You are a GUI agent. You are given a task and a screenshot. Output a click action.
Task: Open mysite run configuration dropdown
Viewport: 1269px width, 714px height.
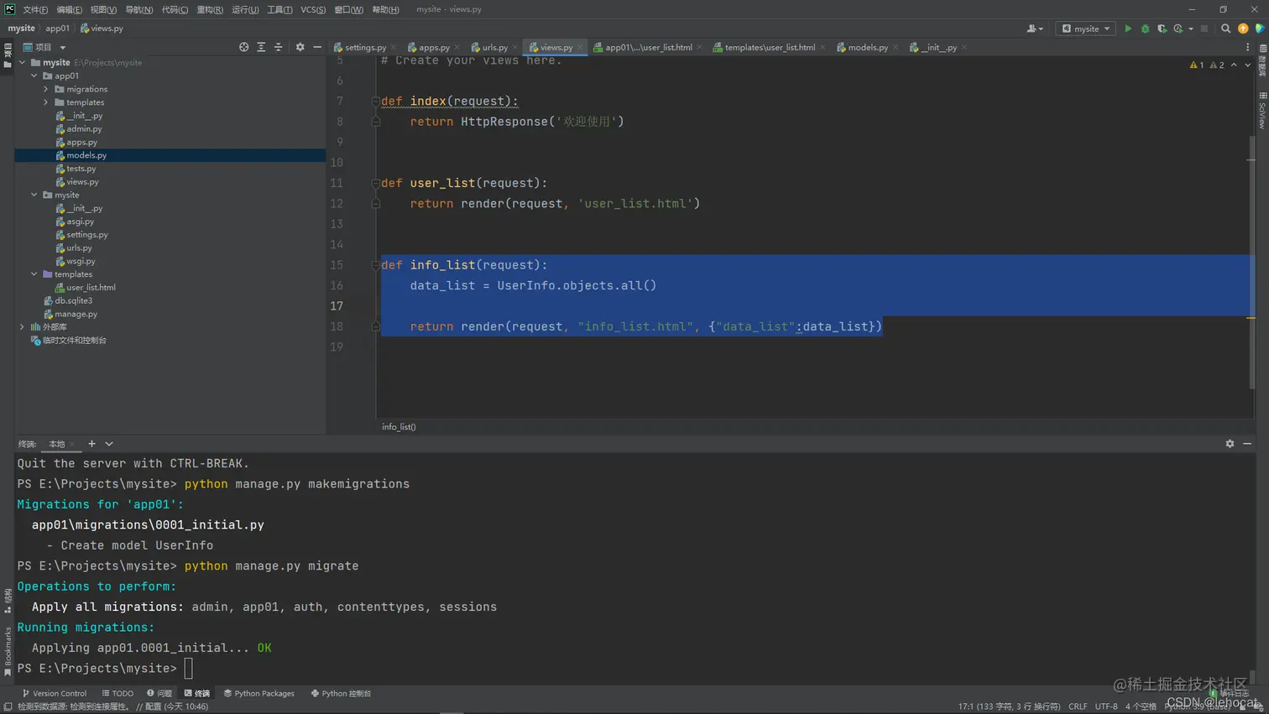pyautogui.click(x=1085, y=29)
